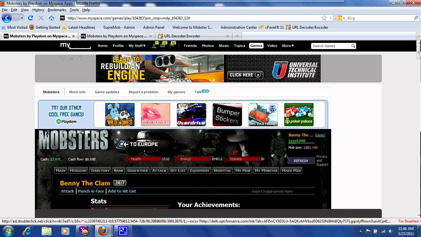The image size is (421, 237).
Task: Open the Game updates tab
Action: pos(107,92)
